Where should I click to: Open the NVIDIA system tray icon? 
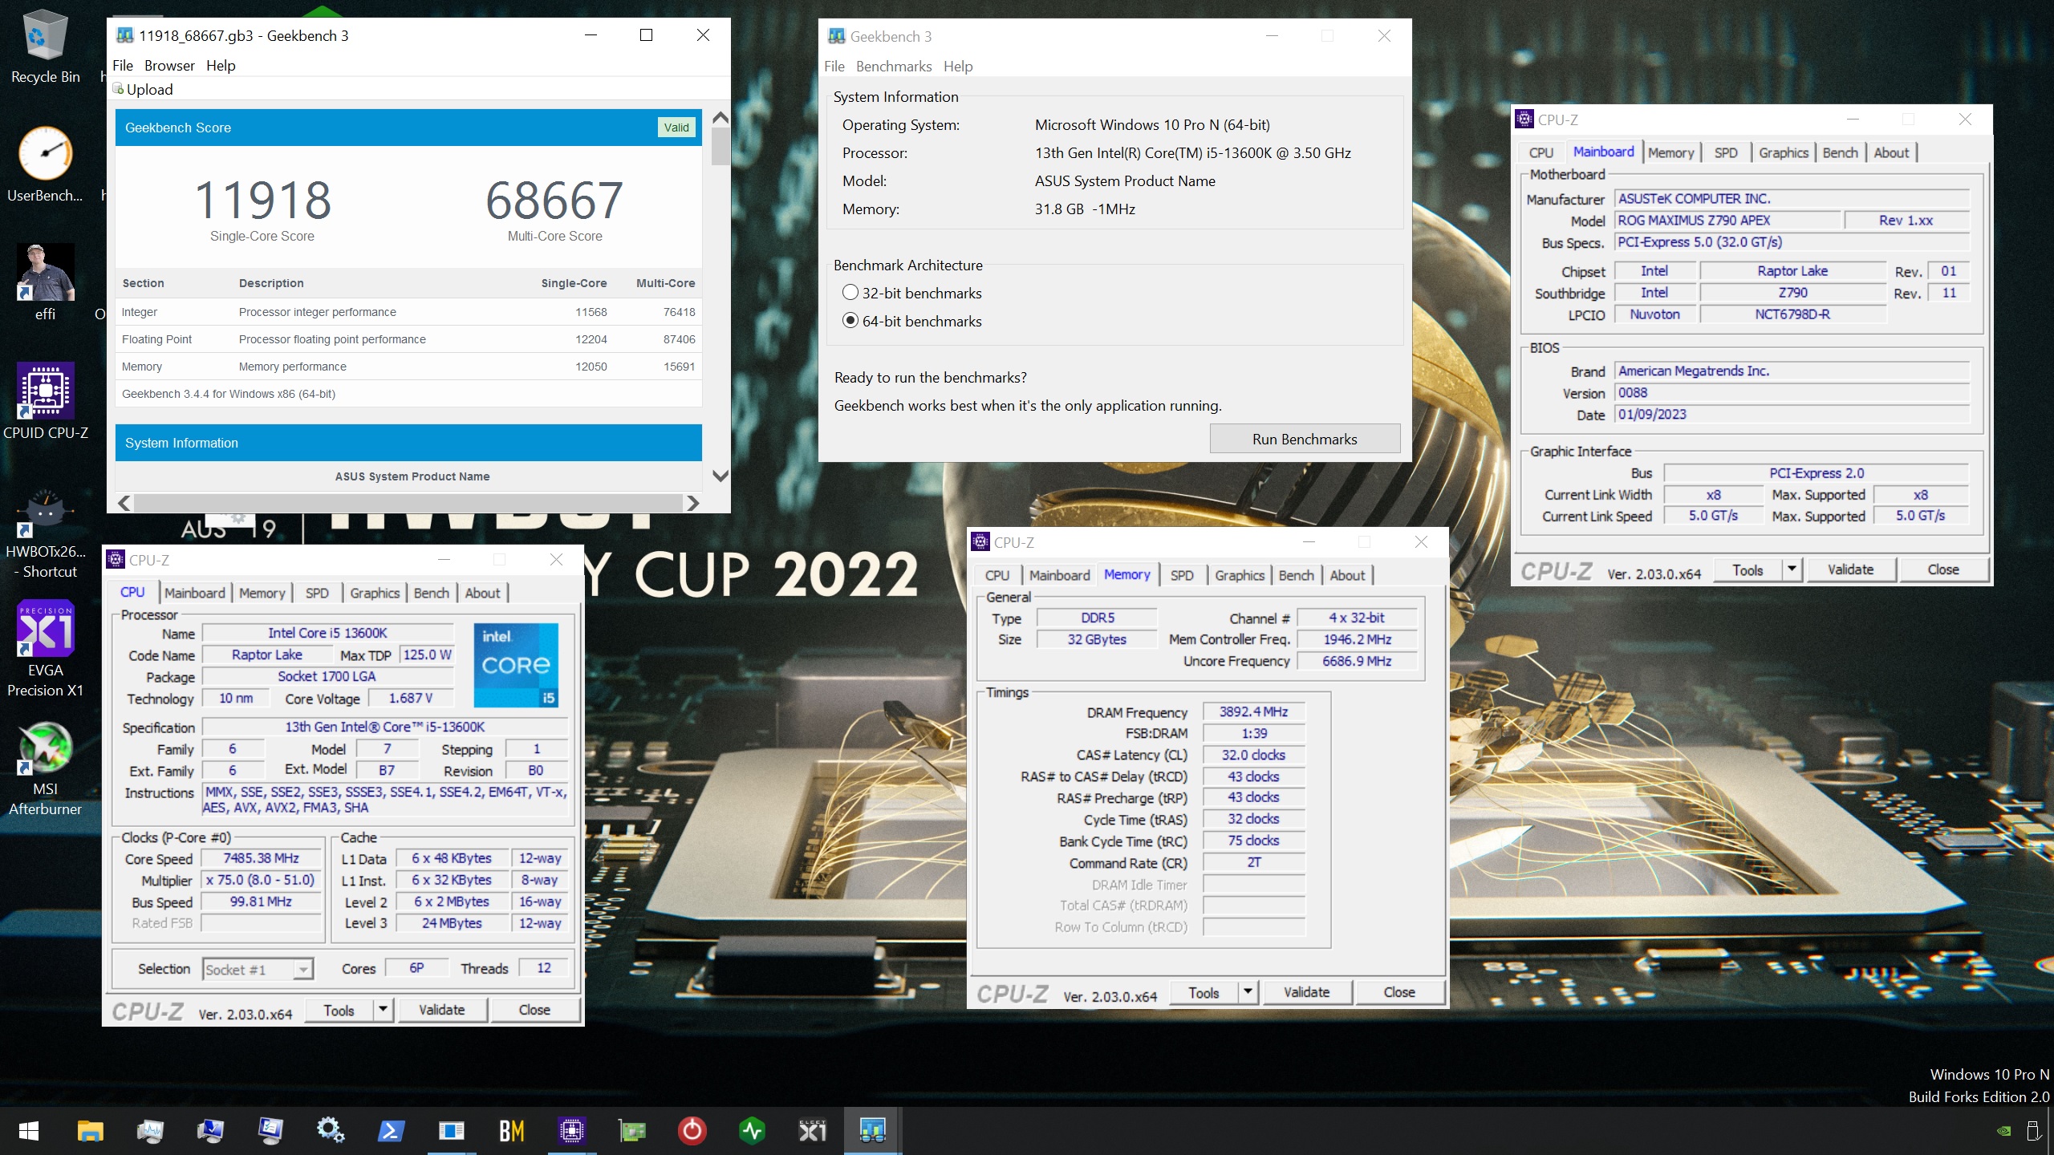click(x=2003, y=1131)
